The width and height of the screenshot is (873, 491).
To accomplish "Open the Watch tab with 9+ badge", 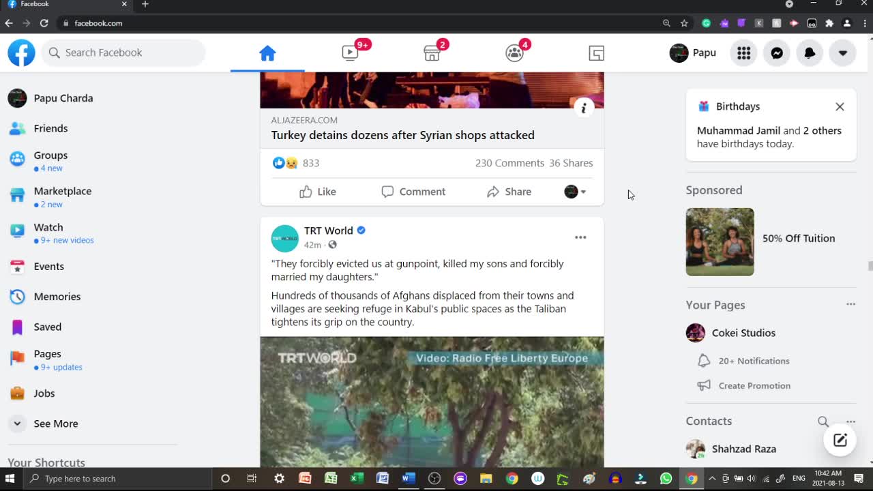I will (350, 53).
